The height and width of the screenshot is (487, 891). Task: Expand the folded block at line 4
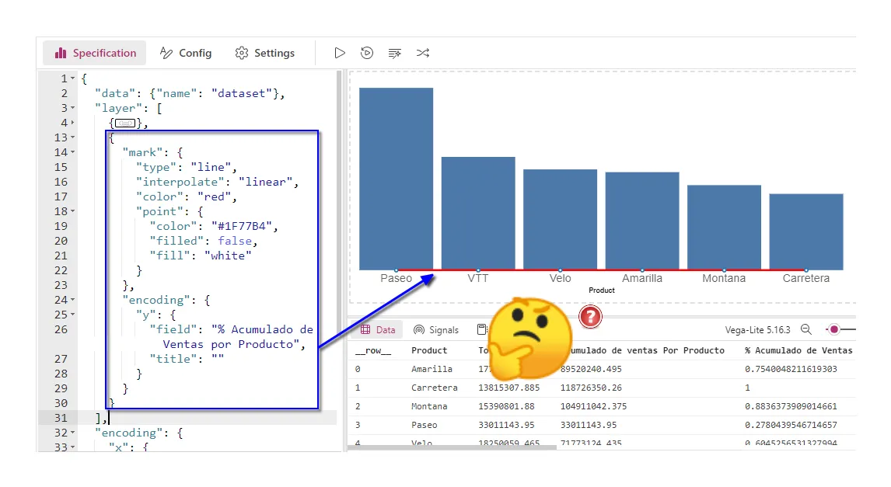[73, 123]
